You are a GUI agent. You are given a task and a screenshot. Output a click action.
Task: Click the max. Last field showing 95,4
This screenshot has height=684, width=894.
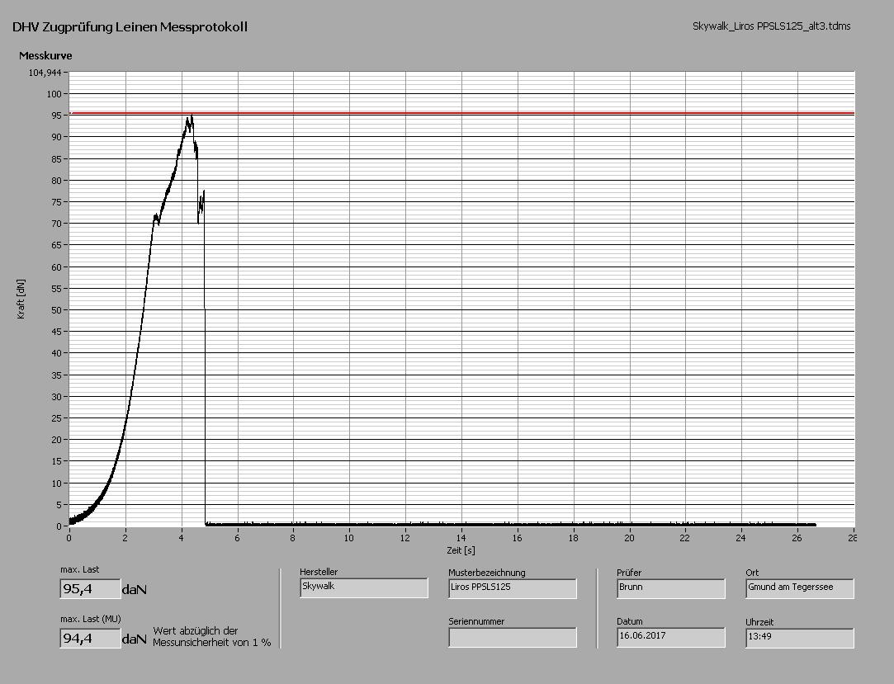90,589
